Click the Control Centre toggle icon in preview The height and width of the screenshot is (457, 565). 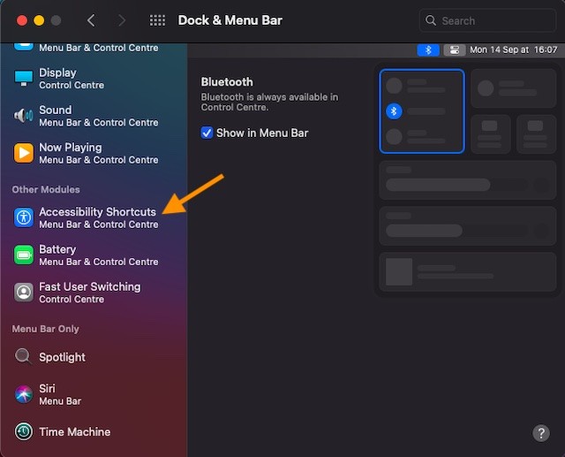455,50
